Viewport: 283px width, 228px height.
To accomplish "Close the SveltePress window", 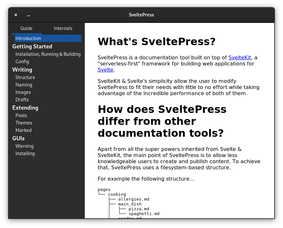I will (x=16, y=15).
